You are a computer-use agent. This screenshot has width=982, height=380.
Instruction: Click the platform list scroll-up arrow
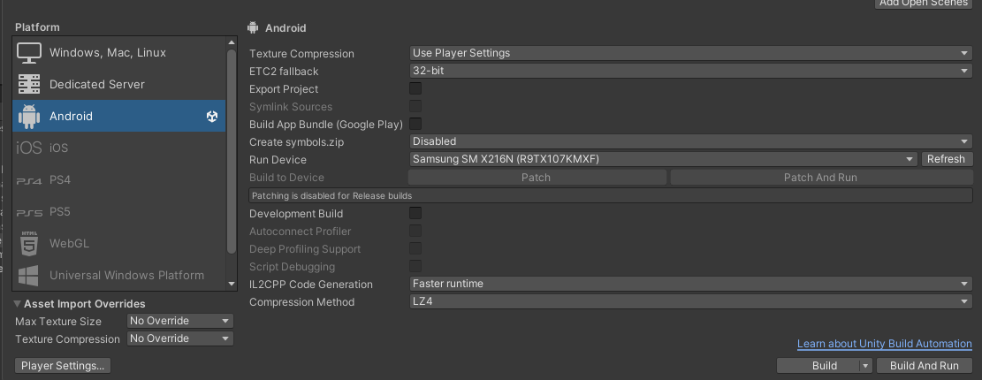click(232, 42)
